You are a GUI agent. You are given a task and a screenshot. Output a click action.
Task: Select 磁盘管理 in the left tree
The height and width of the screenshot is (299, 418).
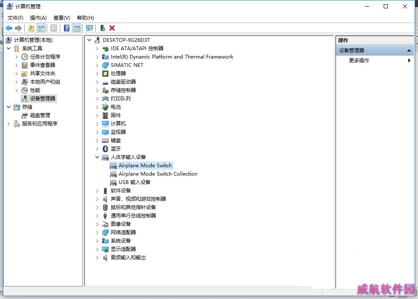pyautogui.click(x=40, y=115)
